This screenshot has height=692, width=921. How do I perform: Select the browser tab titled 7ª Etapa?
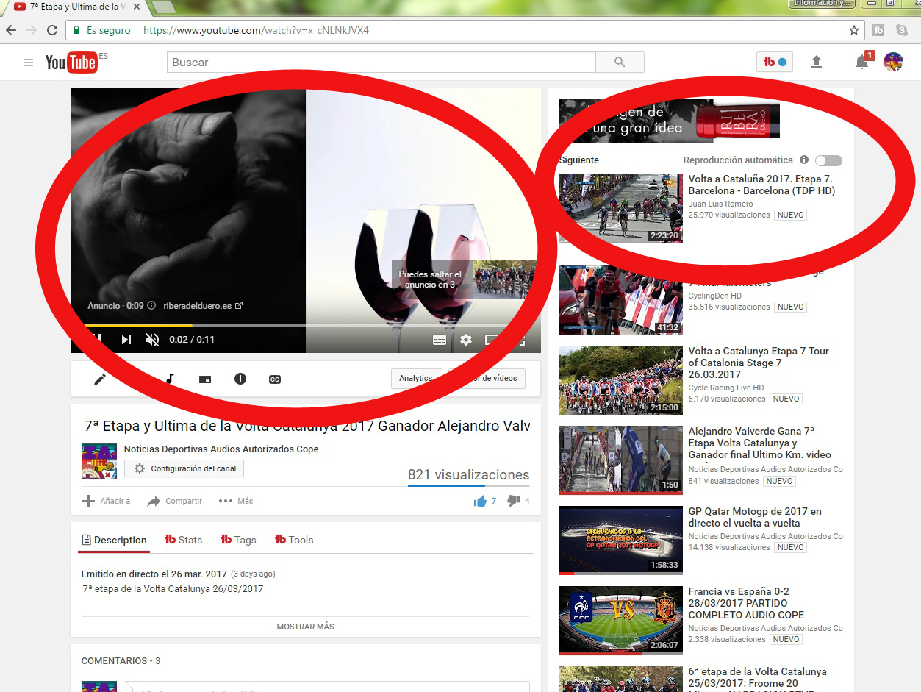coord(76,7)
